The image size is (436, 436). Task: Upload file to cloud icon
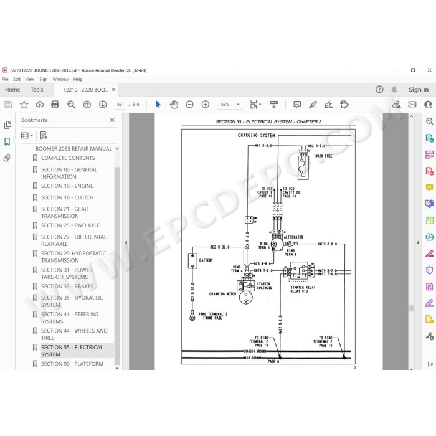pos(40,105)
